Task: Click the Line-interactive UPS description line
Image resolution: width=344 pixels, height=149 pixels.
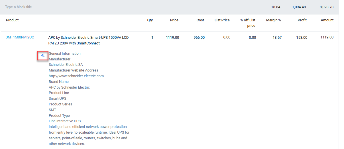Action: [65, 121]
